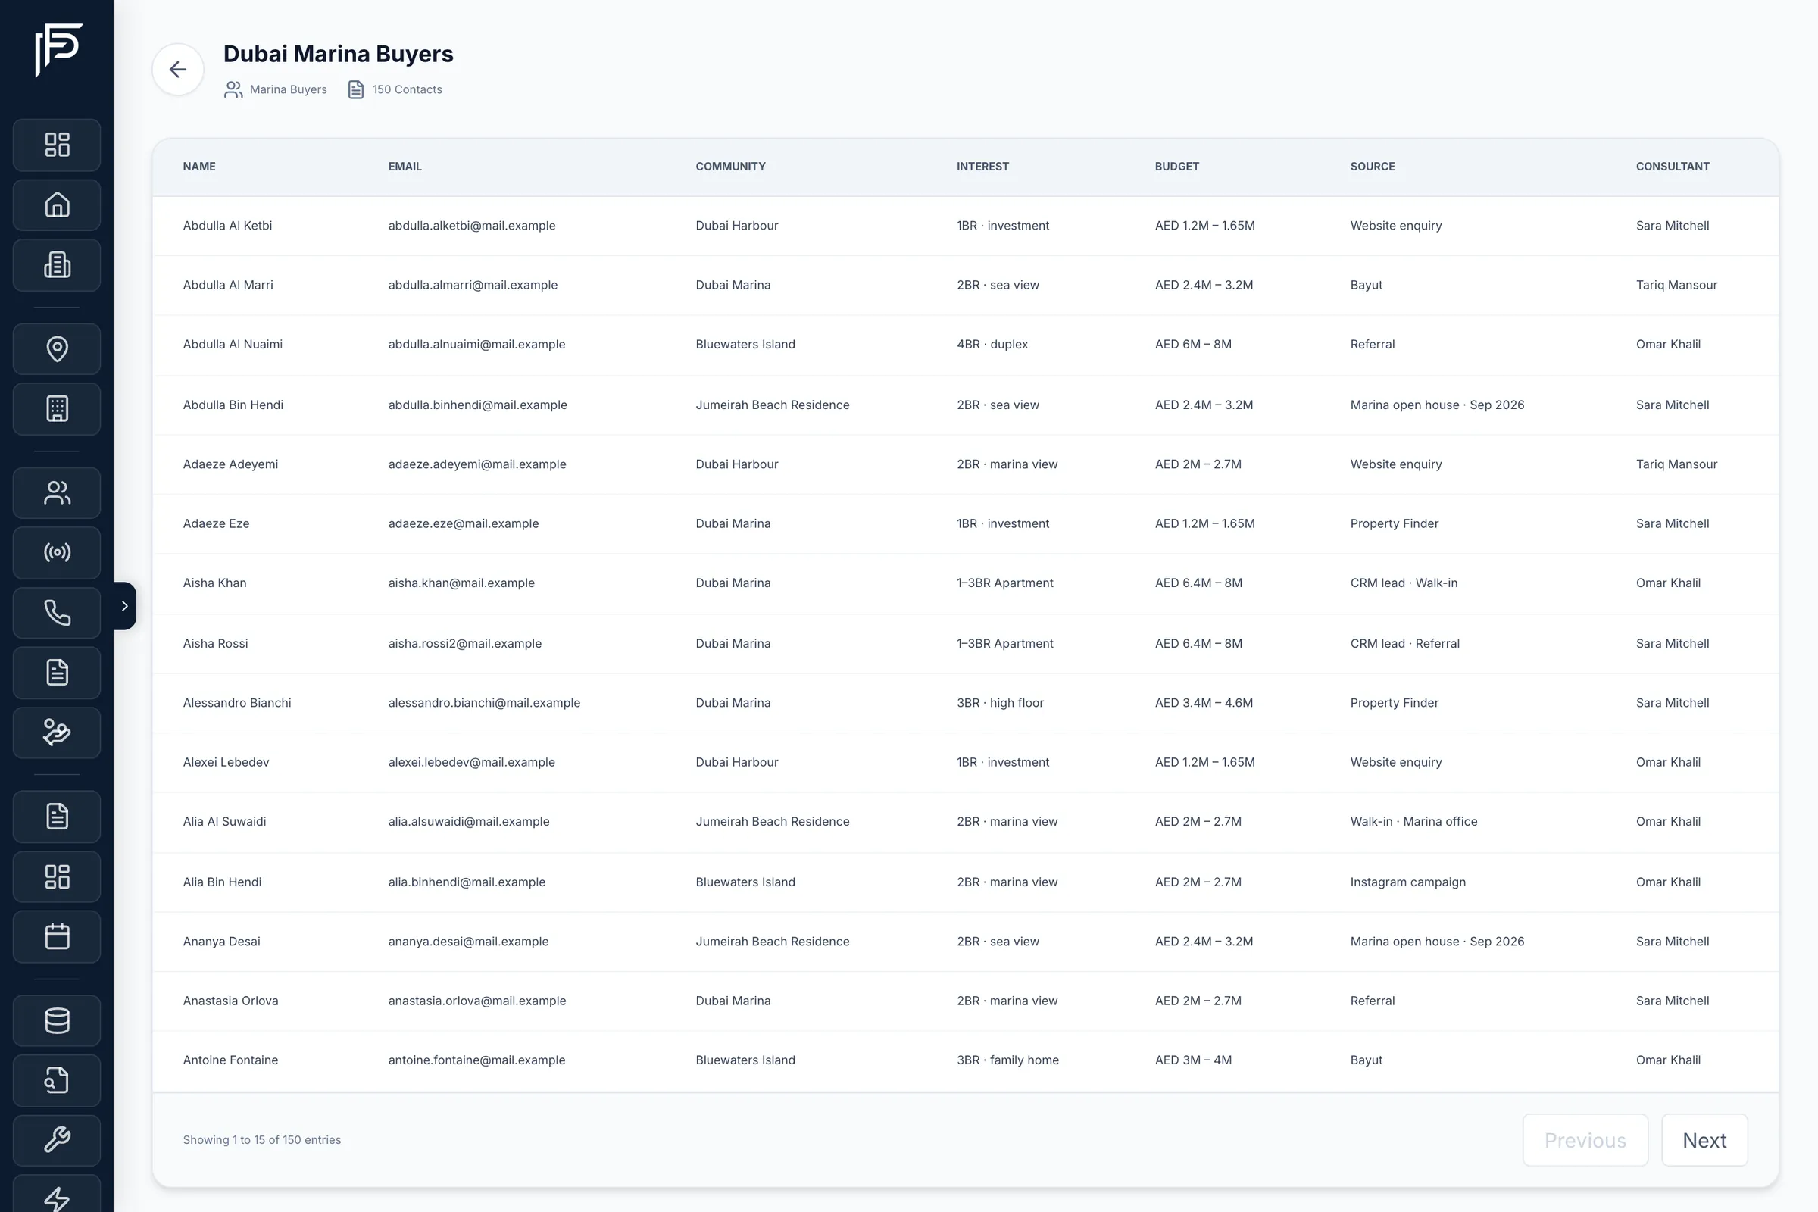
Task: Click the COMMUNITY column header
Action: click(730, 166)
